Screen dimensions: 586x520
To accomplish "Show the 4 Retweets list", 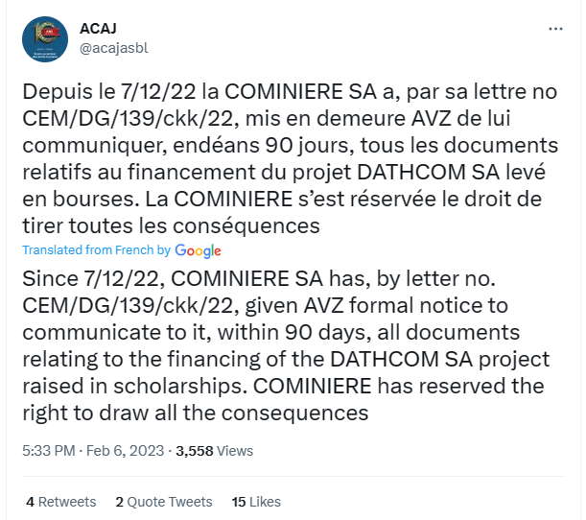I will tap(61, 502).
